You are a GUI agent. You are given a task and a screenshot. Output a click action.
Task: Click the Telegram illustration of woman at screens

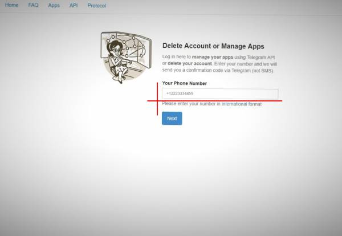click(126, 58)
